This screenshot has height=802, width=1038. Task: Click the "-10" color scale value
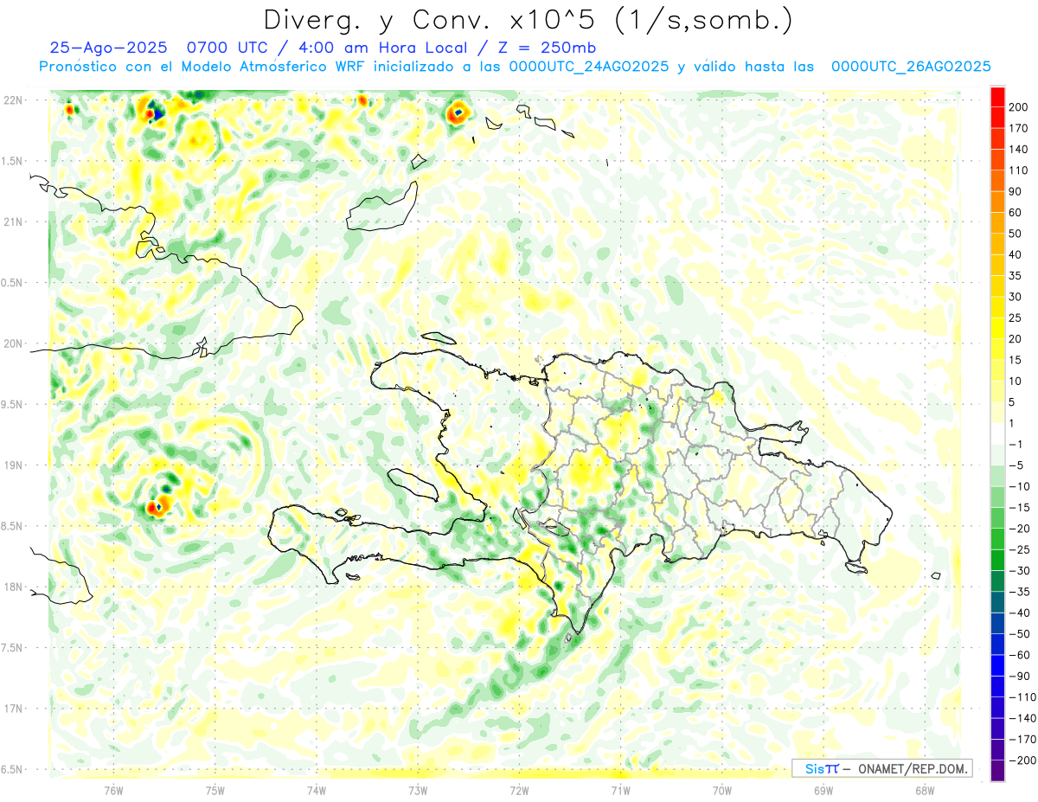click(x=1021, y=486)
